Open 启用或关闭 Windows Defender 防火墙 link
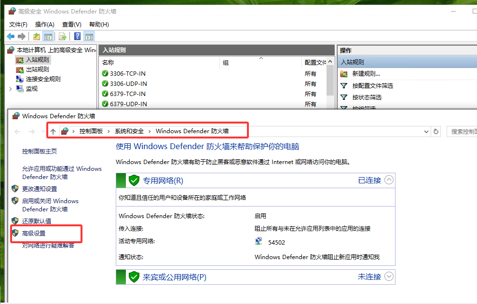This screenshot has height=304, width=477. tap(50, 205)
